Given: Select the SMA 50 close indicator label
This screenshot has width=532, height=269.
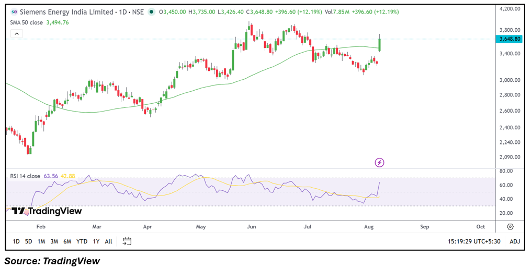Looking at the screenshot, I should pos(27,22).
